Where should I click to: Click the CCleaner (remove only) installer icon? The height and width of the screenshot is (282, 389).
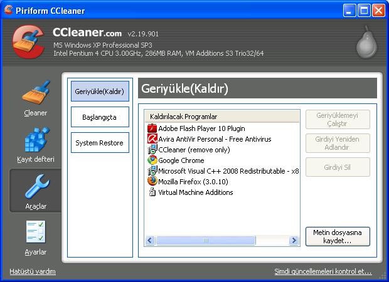[152, 149]
